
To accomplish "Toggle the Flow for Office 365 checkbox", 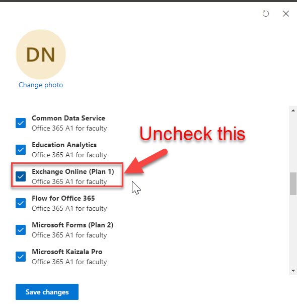I will pyautogui.click(x=21, y=203).
